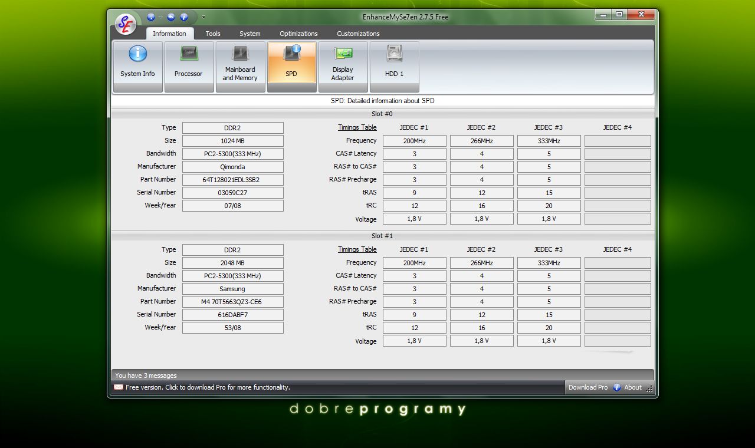Click the Manufacturer field showing Samsung
The width and height of the screenshot is (755, 448).
pos(232,289)
